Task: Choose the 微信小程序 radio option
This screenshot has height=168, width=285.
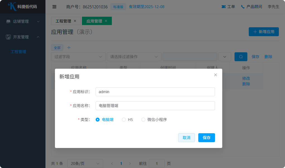Action: click(143, 120)
